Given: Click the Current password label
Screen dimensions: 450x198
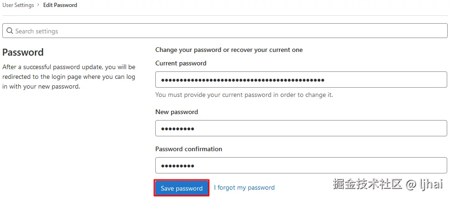Looking at the screenshot, I should pos(181,63).
